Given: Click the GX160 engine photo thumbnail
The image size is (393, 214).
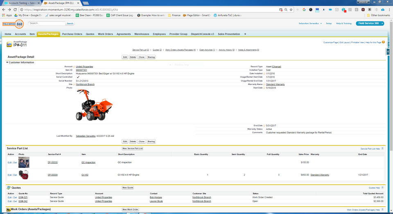Looking at the screenshot, I should 24,175.
